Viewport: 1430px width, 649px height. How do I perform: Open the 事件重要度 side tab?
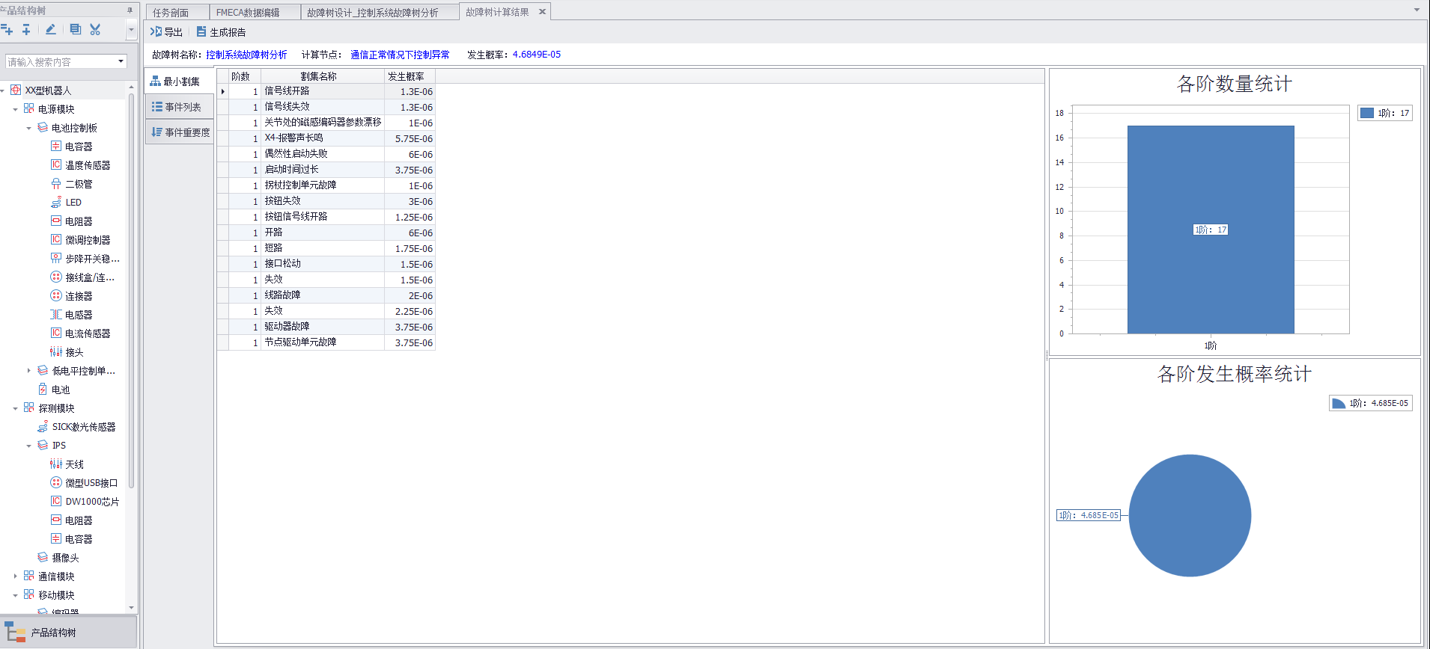180,132
